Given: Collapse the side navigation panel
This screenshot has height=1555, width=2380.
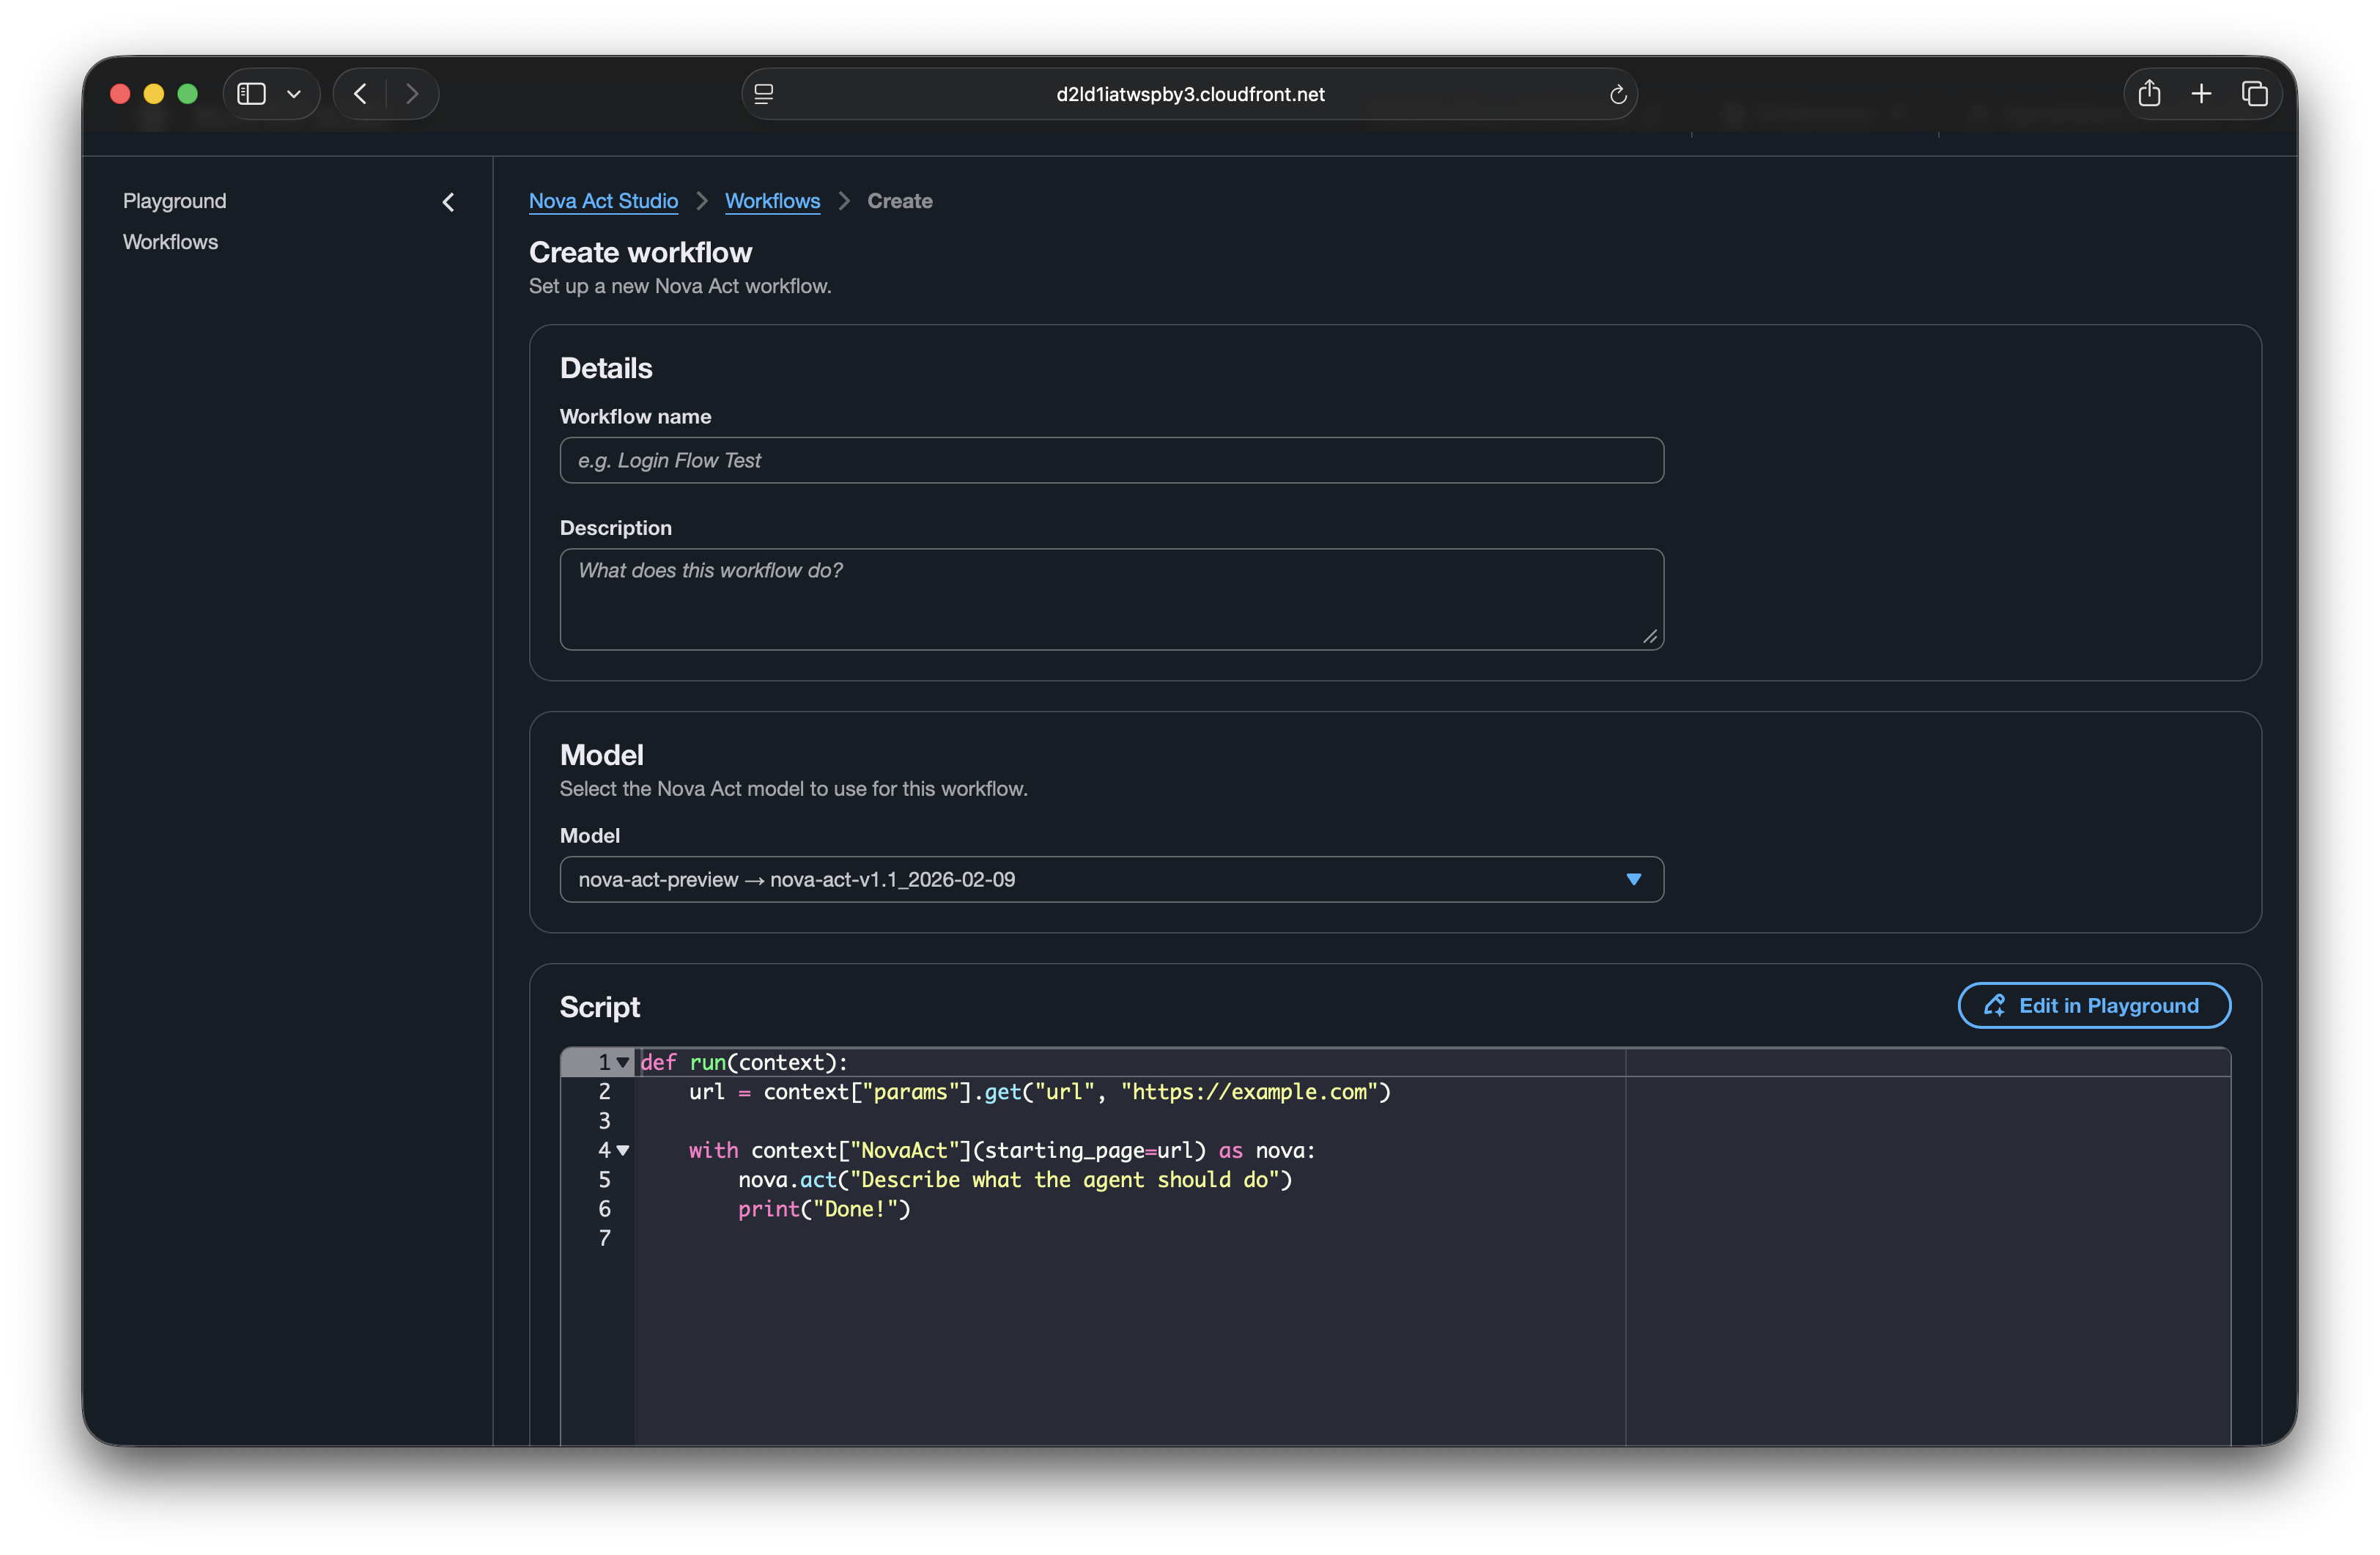Looking at the screenshot, I should click(x=448, y=202).
